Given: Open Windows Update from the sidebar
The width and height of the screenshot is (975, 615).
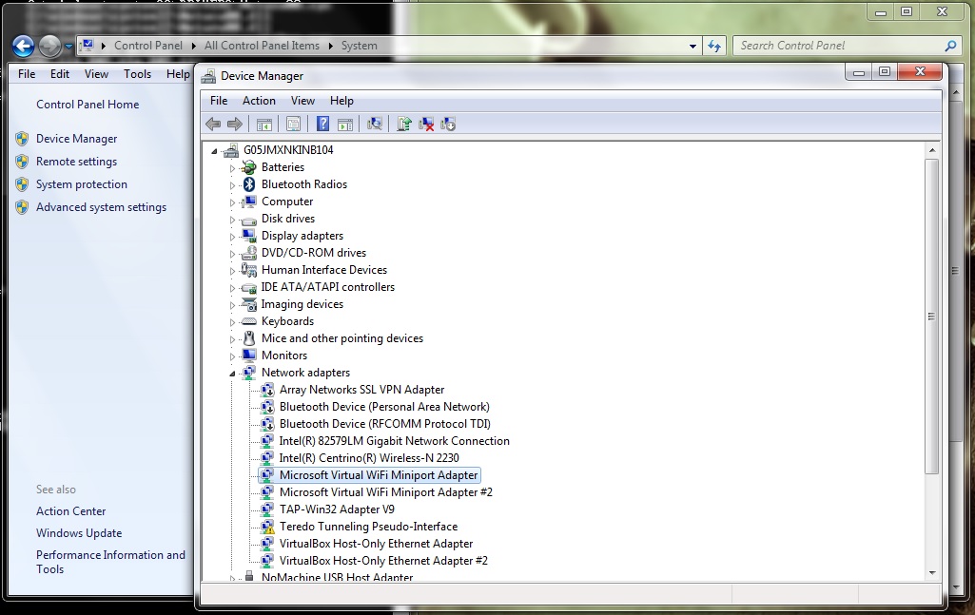Looking at the screenshot, I should click(79, 532).
